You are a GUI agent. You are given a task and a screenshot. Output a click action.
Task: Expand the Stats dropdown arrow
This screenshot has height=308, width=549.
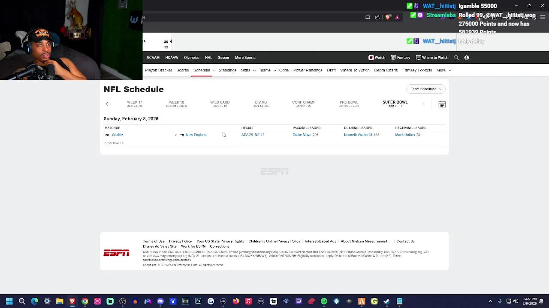pyautogui.click(x=254, y=70)
